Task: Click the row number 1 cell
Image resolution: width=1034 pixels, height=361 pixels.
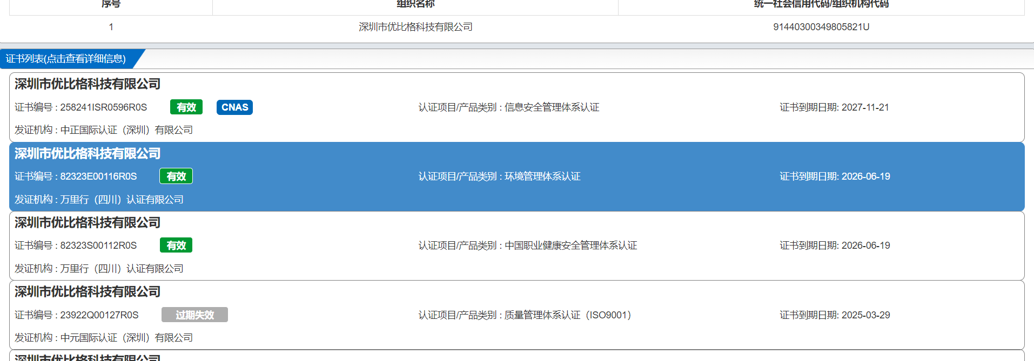Action: pyautogui.click(x=111, y=27)
